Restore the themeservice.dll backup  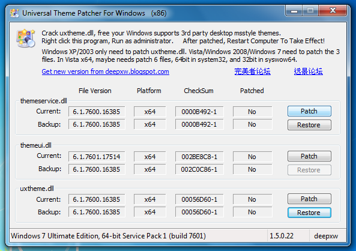(x=309, y=125)
